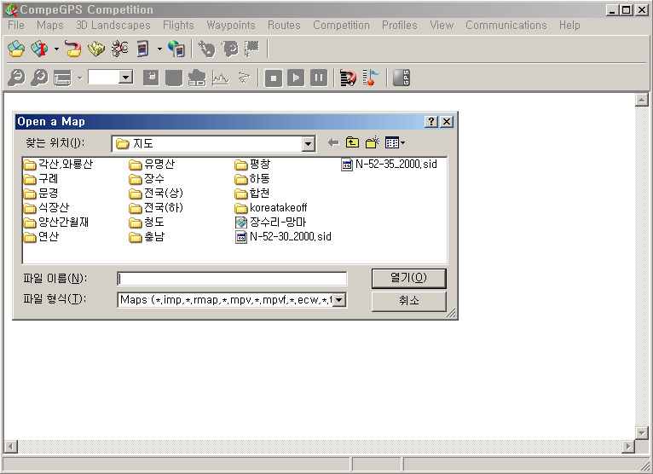Select the 양산간월재 folder
653x474 pixels.
56,223
